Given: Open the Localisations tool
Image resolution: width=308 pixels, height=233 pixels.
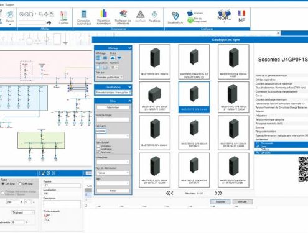Looking at the screenshot, I should click(x=175, y=17).
